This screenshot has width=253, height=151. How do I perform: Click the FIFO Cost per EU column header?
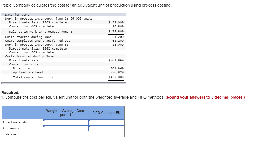click(x=106, y=113)
